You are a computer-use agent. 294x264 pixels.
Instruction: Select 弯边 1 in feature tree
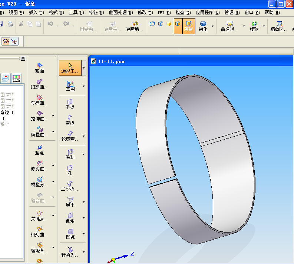click(x=7, y=113)
